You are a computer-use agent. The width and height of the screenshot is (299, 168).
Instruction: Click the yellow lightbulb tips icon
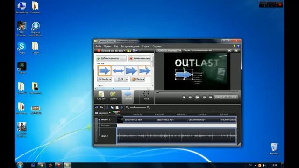coord(235,46)
